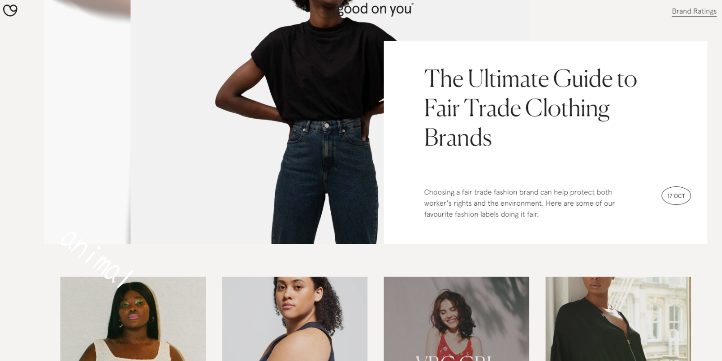The height and width of the screenshot is (361, 722).
Task: Open the thumbnail of smiling woman in red dress
Action: tap(456, 319)
